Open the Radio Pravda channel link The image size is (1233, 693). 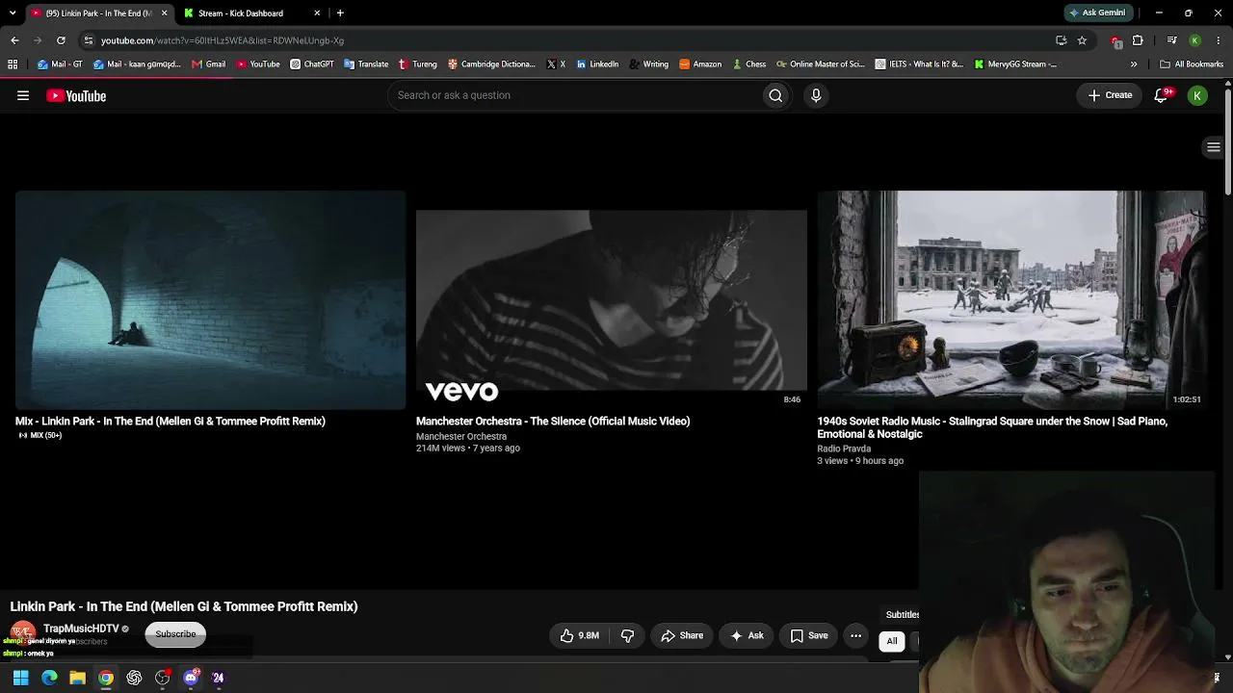(844, 449)
